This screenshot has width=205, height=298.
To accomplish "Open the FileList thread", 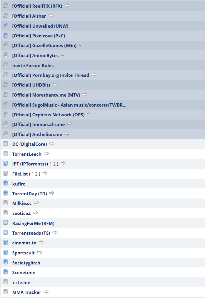I will tap(20, 174).
